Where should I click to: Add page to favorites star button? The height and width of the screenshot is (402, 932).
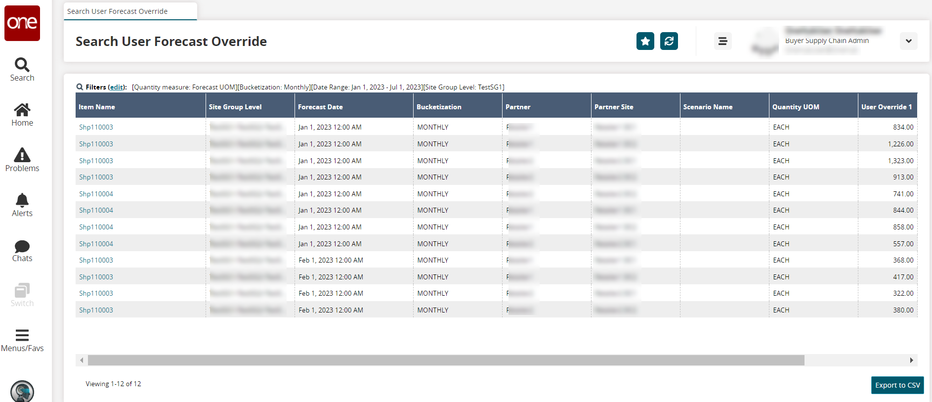(x=645, y=41)
